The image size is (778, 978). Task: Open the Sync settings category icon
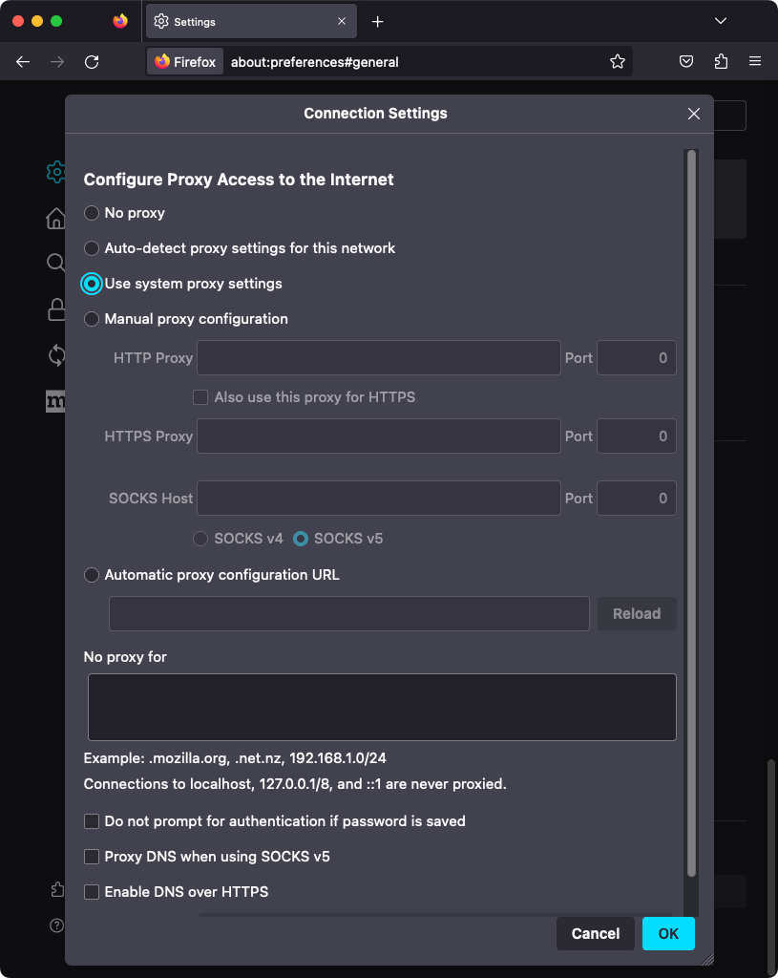(56, 355)
